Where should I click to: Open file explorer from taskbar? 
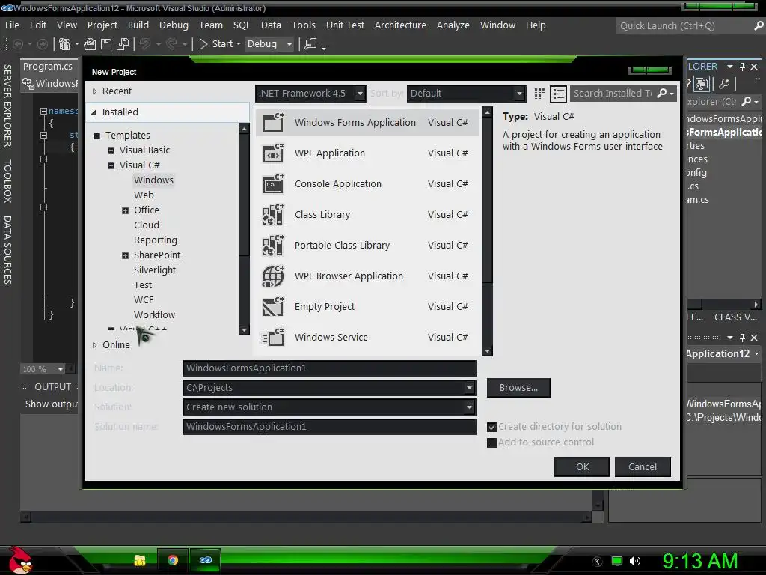[140, 560]
